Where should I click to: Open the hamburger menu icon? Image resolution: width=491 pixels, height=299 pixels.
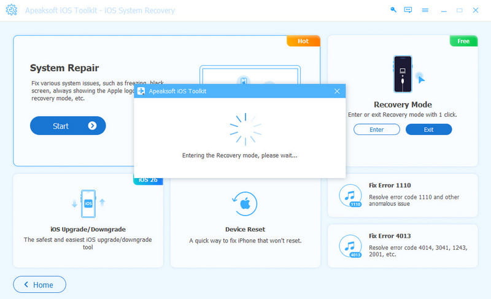425,10
